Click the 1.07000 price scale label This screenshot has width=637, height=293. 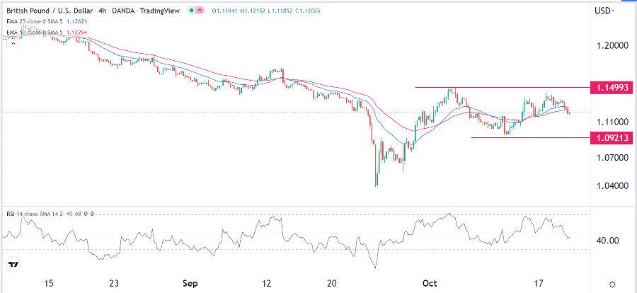point(611,157)
